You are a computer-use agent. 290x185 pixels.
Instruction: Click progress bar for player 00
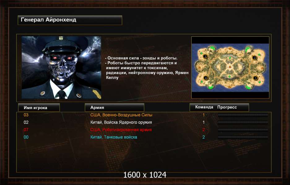pos(243,137)
